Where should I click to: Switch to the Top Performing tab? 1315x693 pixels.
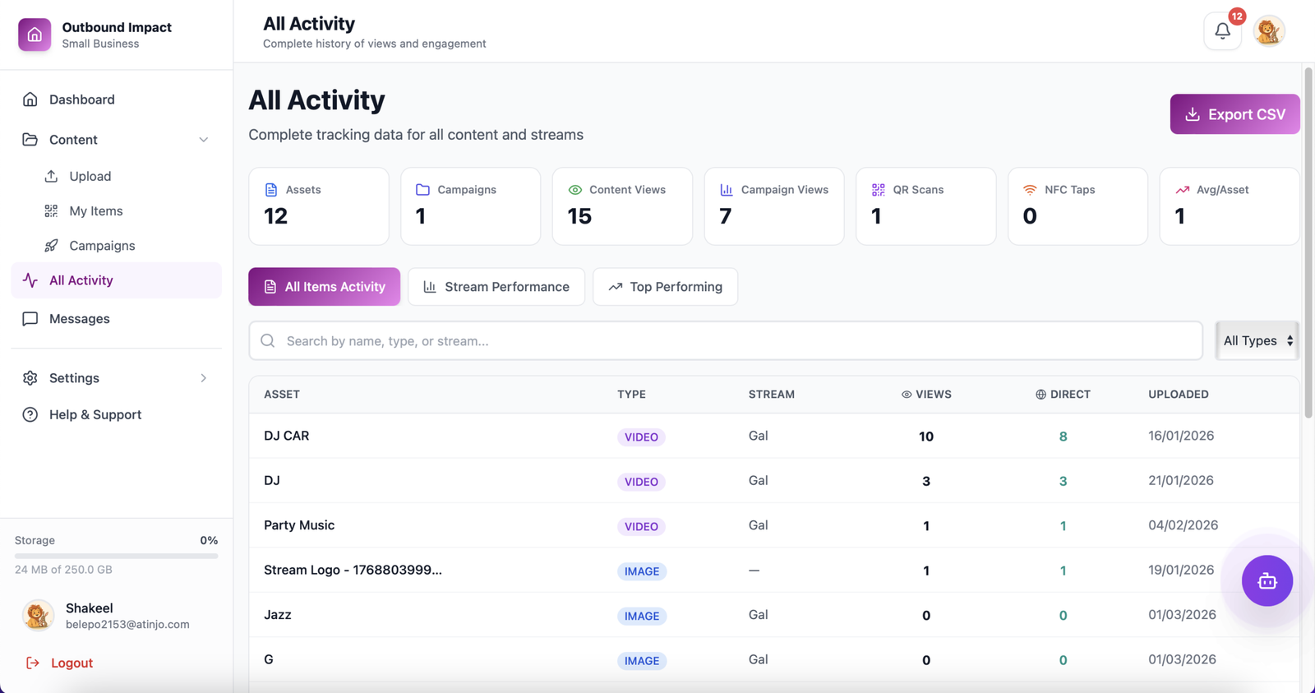(665, 287)
